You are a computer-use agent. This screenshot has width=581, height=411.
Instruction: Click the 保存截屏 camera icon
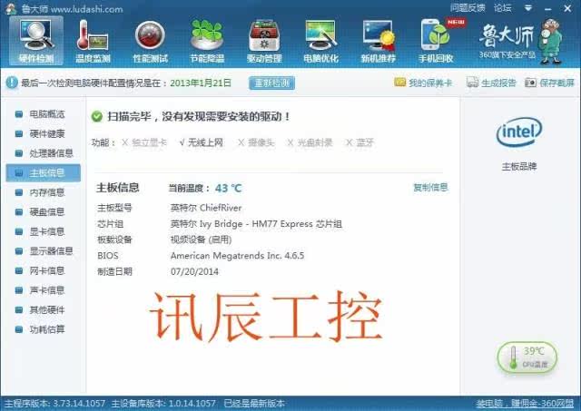(530, 83)
